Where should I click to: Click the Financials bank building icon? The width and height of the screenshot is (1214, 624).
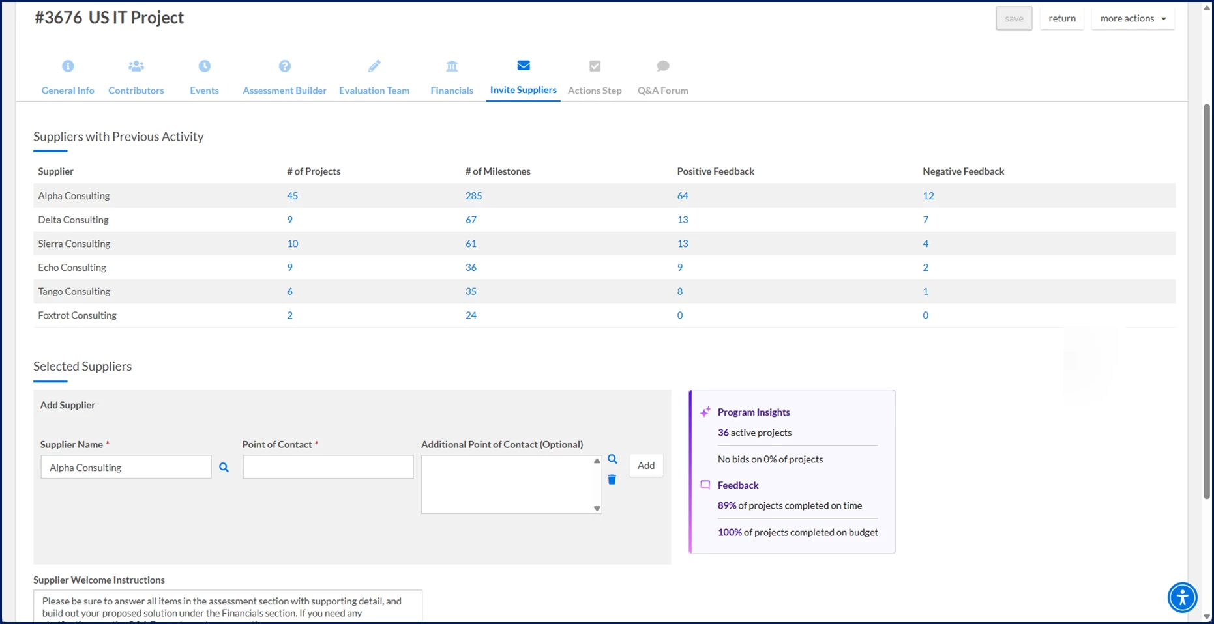(452, 66)
